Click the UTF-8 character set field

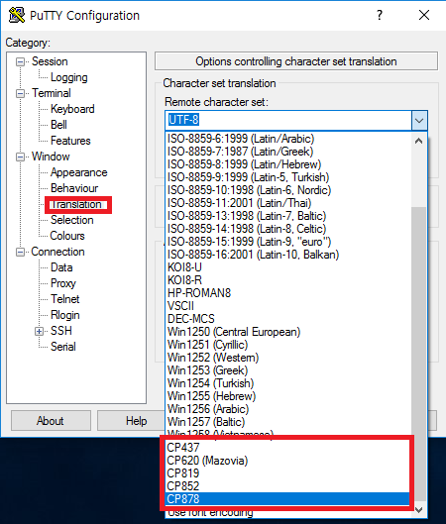[x=288, y=120]
